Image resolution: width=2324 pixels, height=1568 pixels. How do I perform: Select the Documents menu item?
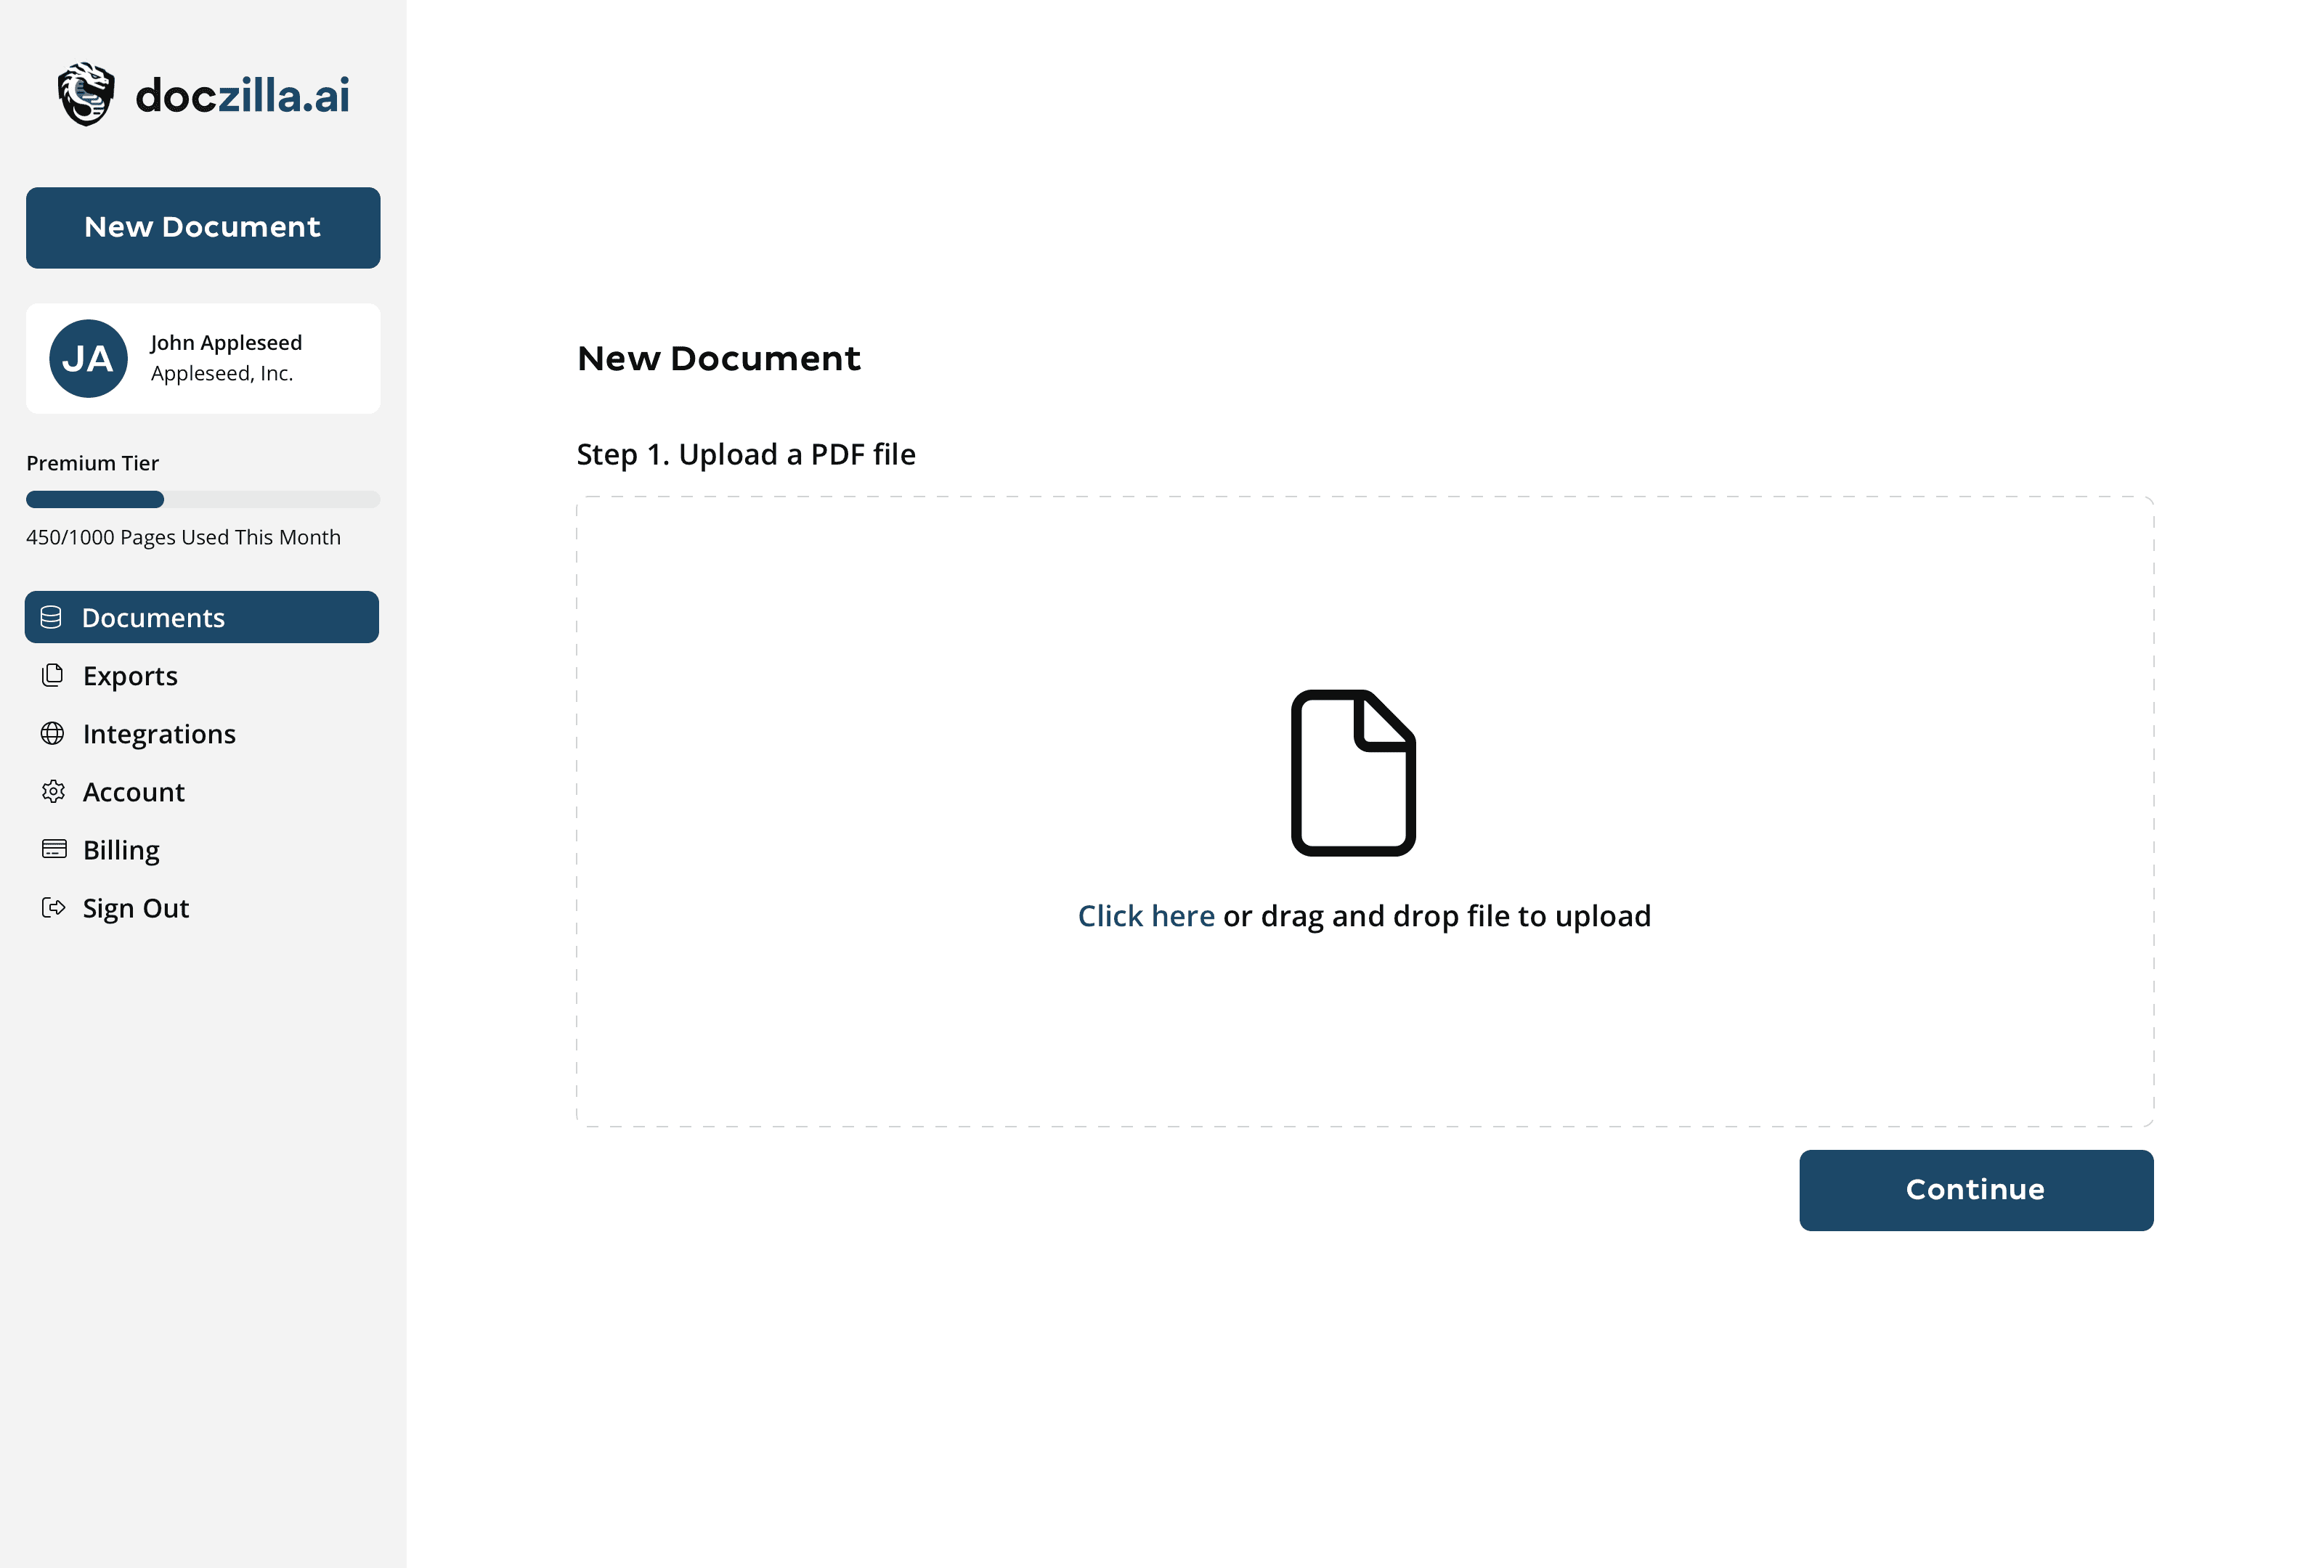(201, 616)
